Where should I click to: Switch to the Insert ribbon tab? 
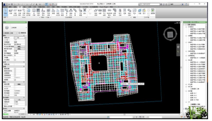pos(25,7)
